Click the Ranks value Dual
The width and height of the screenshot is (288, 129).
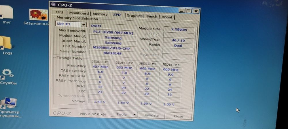(x=178, y=46)
